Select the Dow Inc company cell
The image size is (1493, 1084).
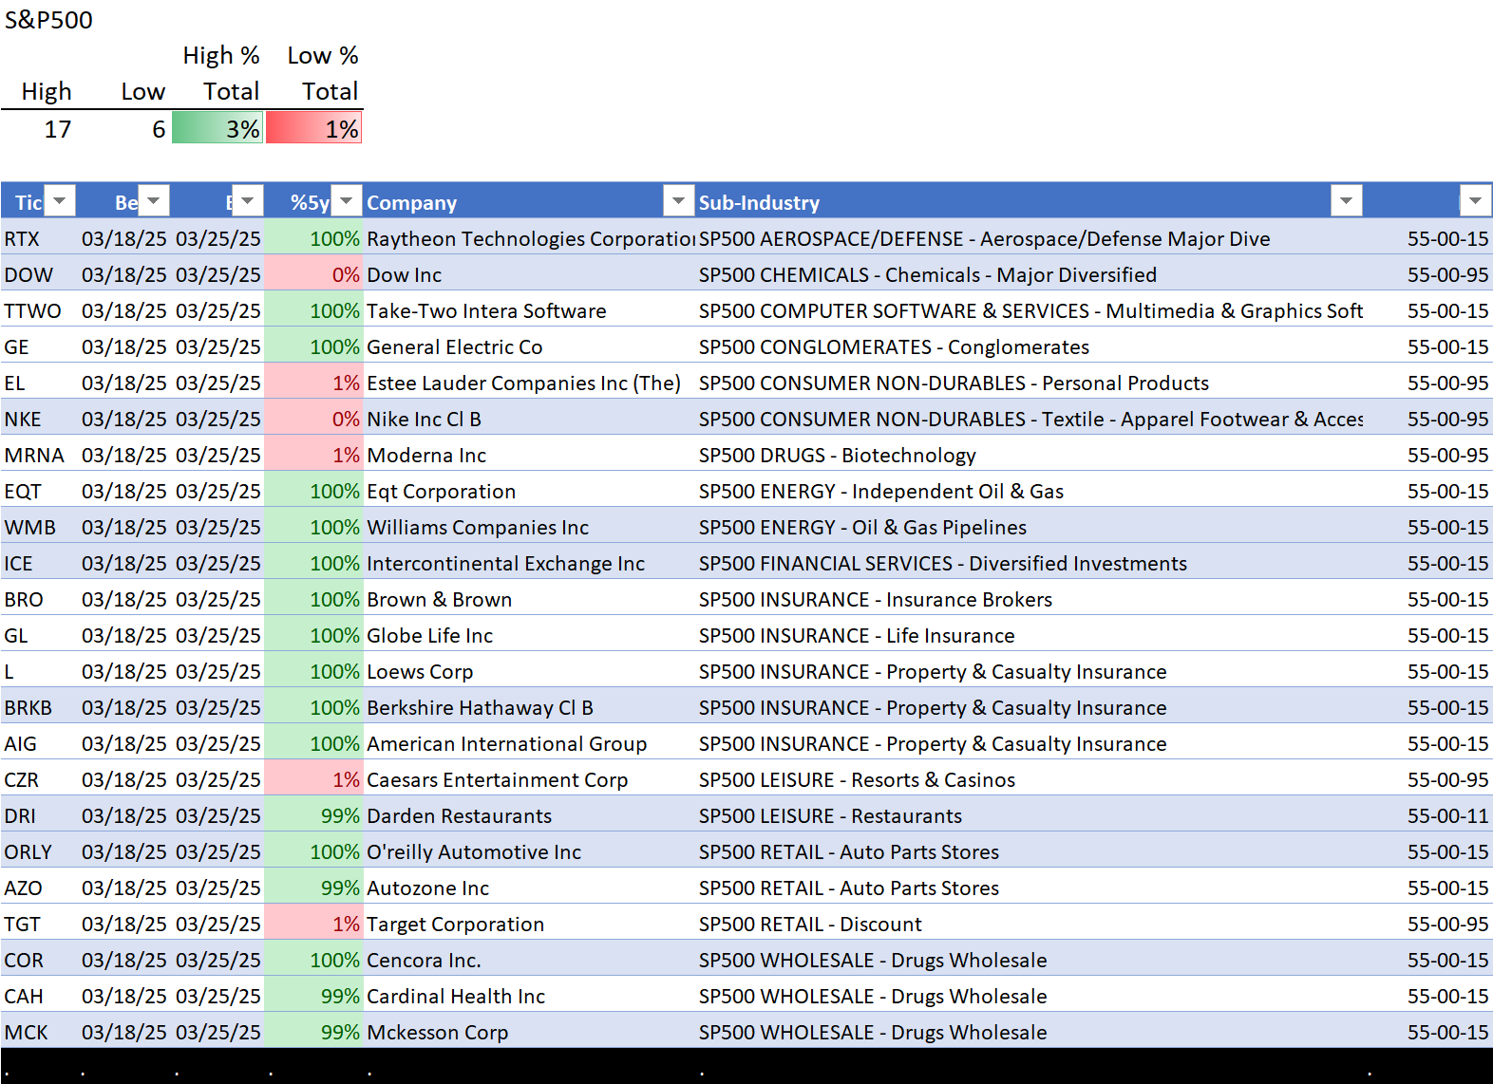[529, 274]
